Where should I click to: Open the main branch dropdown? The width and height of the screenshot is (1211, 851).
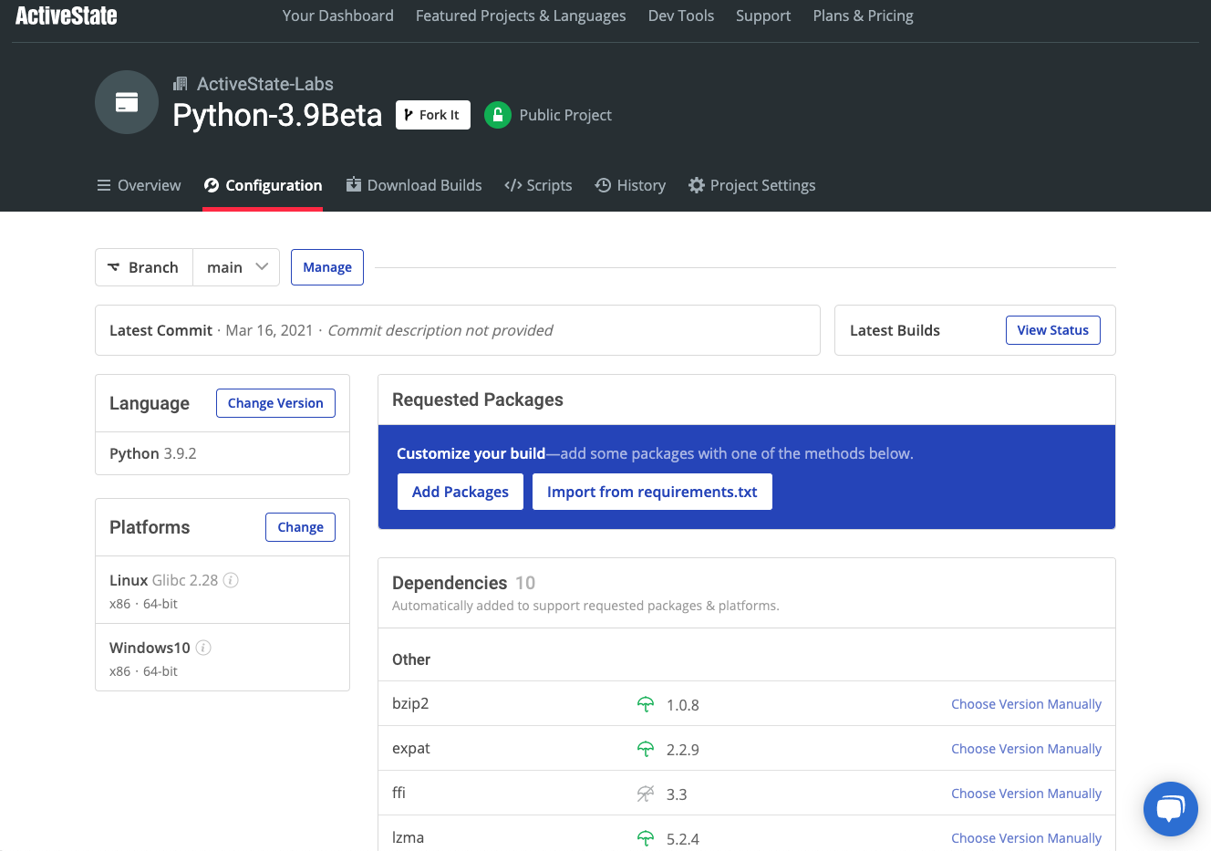point(235,266)
